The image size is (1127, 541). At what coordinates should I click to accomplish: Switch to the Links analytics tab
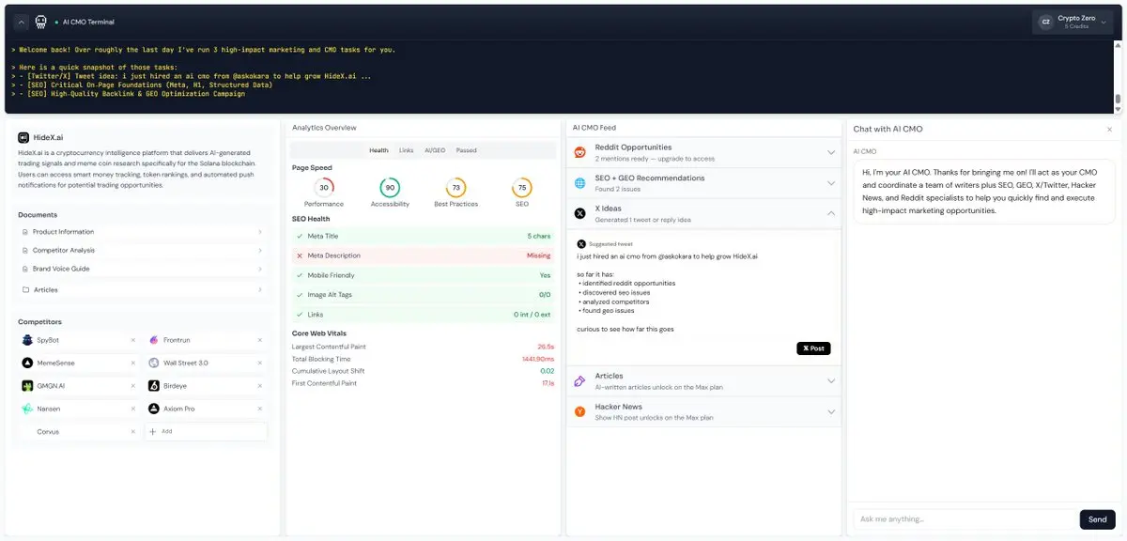(x=406, y=150)
